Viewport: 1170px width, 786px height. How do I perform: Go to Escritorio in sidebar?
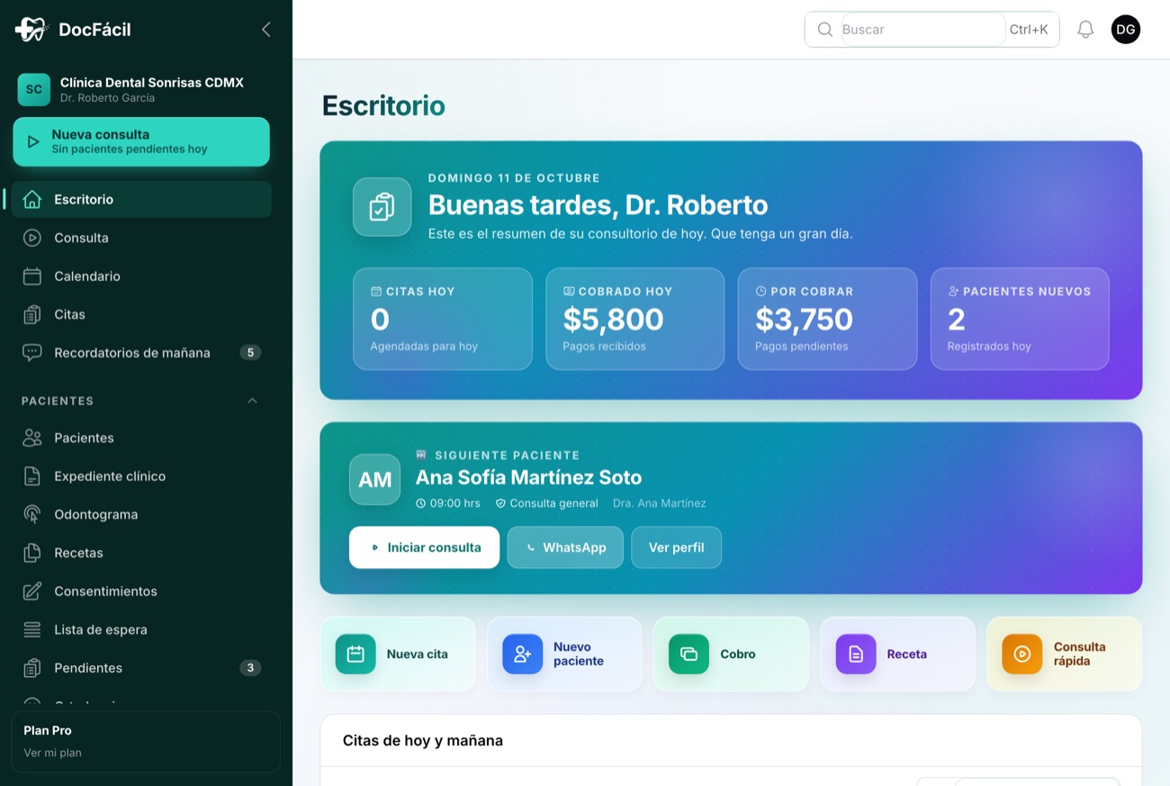[141, 200]
